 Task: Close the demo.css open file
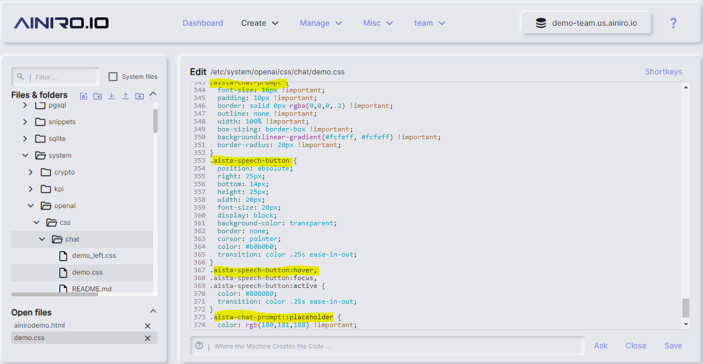(148, 338)
